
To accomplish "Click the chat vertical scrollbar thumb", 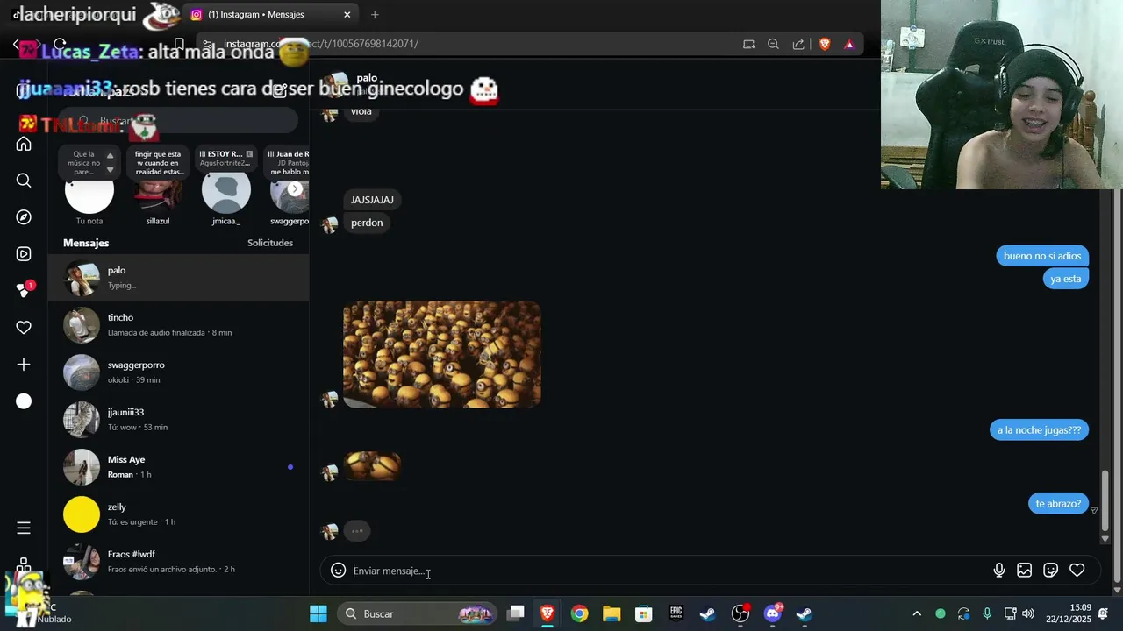I will pos(1105,500).
